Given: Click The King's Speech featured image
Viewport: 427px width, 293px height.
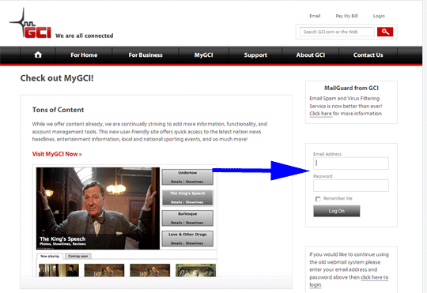Looking at the screenshot, I should (x=98, y=208).
